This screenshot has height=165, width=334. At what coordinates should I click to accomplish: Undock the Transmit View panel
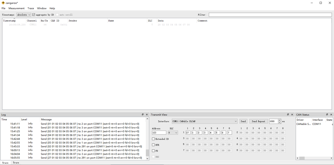(x=288, y=114)
